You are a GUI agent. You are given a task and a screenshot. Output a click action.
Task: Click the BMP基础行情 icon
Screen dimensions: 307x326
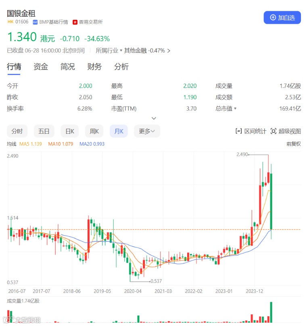pyautogui.click(x=35, y=22)
